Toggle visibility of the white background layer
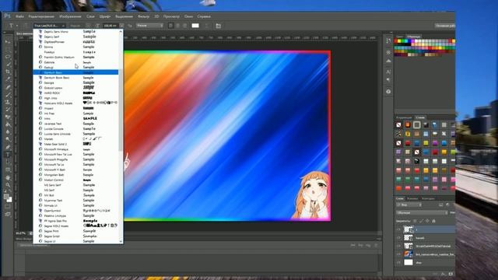498x280 pixels. pyautogui.click(x=398, y=262)
